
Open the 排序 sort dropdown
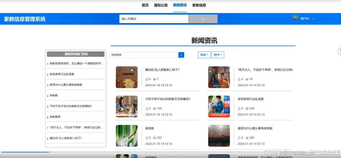coord(218,55)
